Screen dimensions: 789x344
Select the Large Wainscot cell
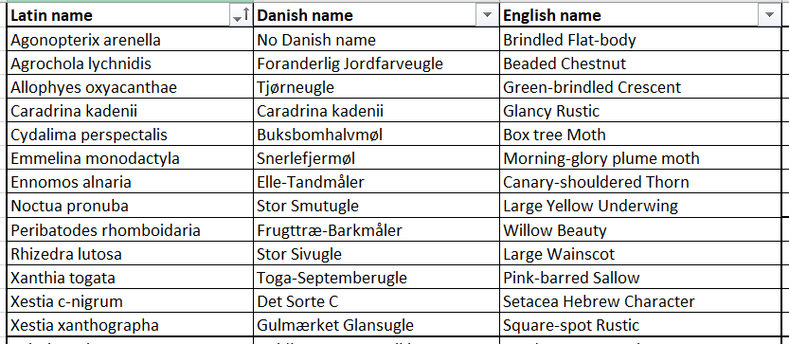coord(640,254)
